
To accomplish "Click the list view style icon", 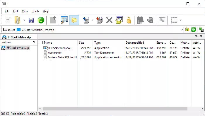I will coord(174,20).
